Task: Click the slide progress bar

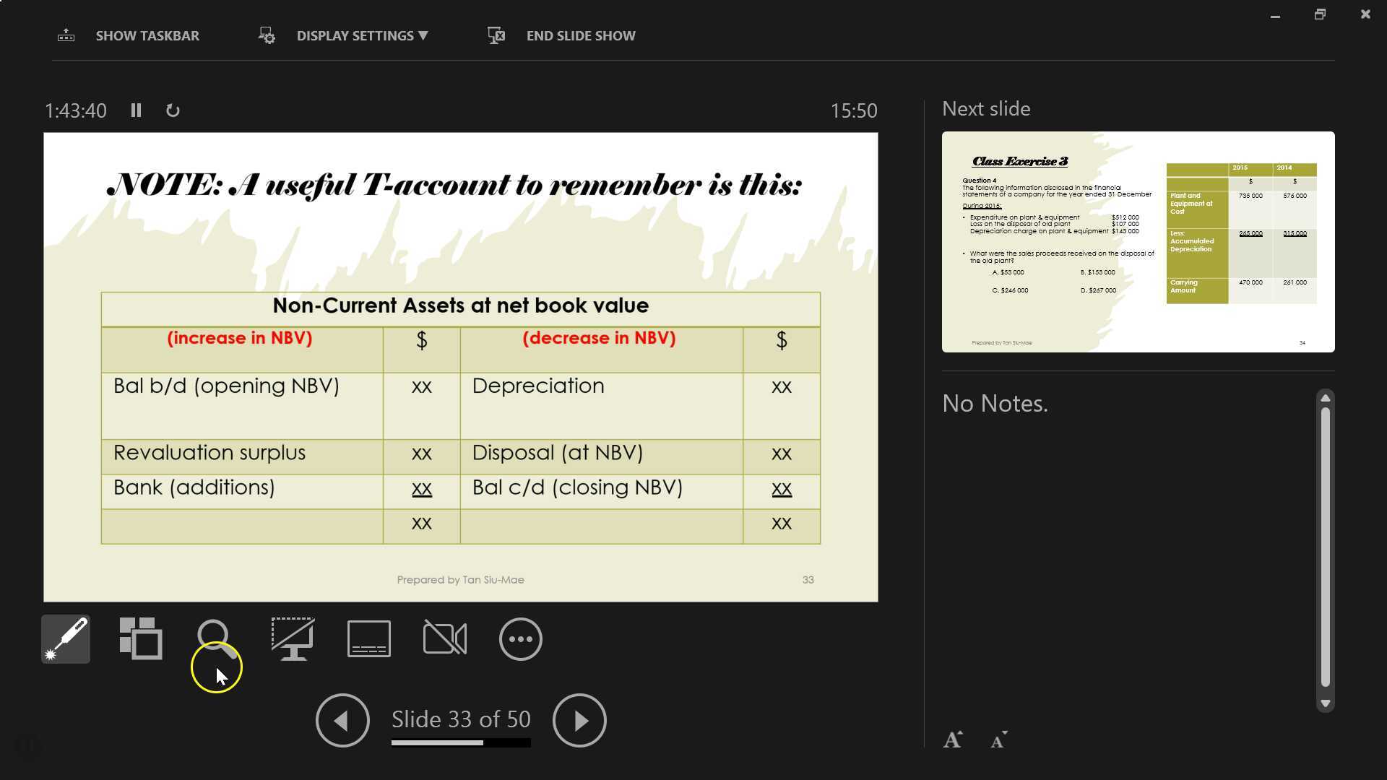Action: (461, 742)
